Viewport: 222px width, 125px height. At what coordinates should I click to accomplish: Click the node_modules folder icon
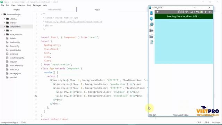pyautogui.click(x=8, y=34)
